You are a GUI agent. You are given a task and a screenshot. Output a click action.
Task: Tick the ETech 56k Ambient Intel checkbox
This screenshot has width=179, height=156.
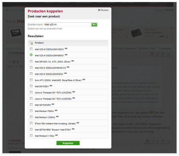pyautogui.click(x=31, y=123)
